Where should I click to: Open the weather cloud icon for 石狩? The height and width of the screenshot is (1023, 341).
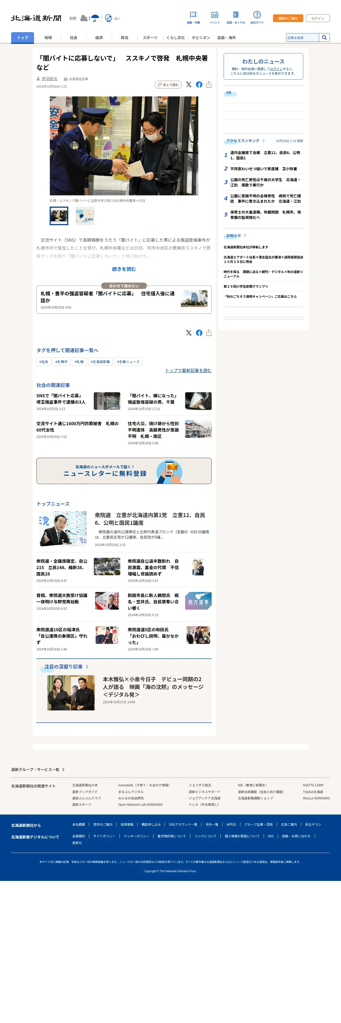[x=84, y=18]
